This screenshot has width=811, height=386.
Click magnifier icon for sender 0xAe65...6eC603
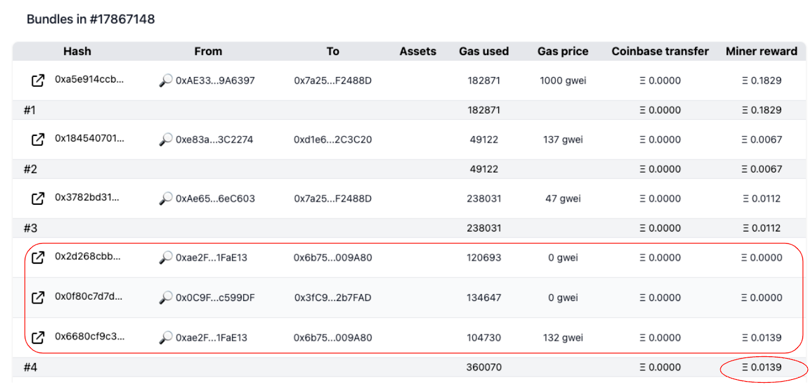(165, 199)
